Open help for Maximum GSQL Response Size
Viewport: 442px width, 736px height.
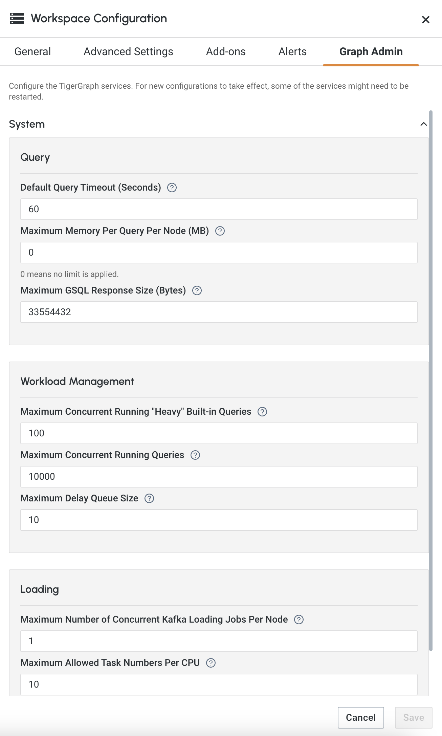pyautogui.click(x=197, y=290)
